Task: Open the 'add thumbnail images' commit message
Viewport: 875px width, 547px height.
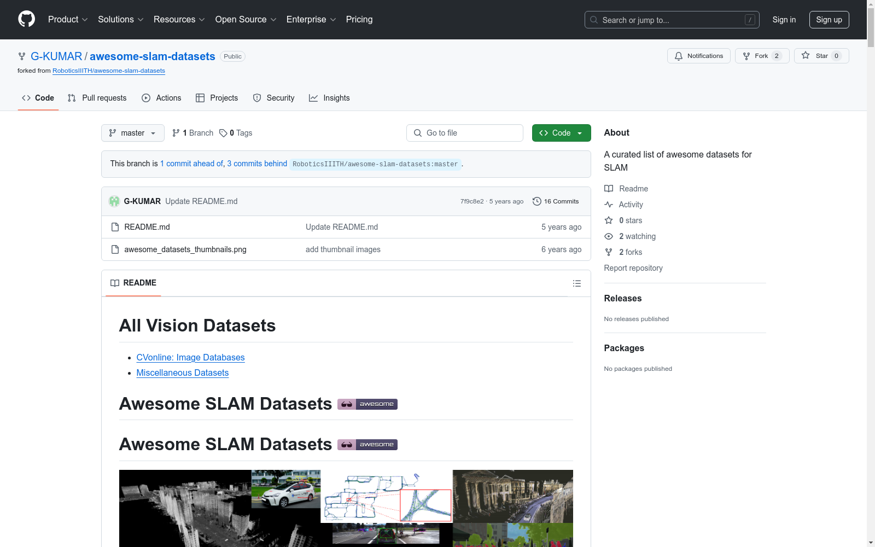Action: pos(343,249)
